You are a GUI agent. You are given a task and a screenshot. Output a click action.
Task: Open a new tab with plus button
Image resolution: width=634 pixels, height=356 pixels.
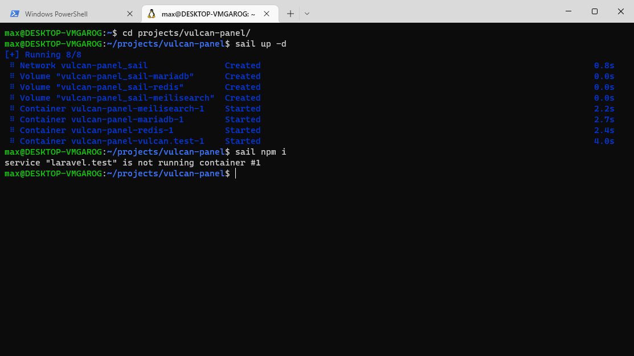click(291, 14)
